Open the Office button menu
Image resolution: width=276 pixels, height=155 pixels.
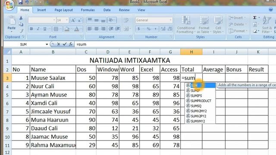click(9, 5)
